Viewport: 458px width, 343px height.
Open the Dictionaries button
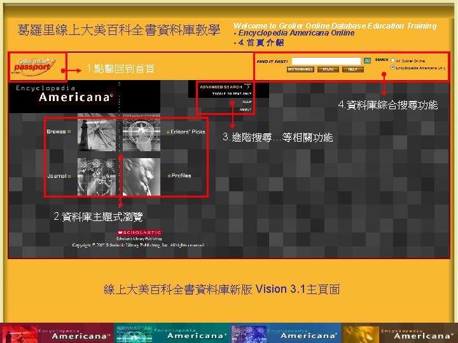(x=300, y=69)
